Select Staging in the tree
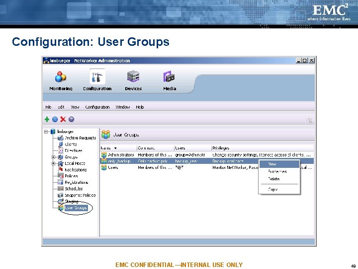The image size is (358, 269). [72, 202]
